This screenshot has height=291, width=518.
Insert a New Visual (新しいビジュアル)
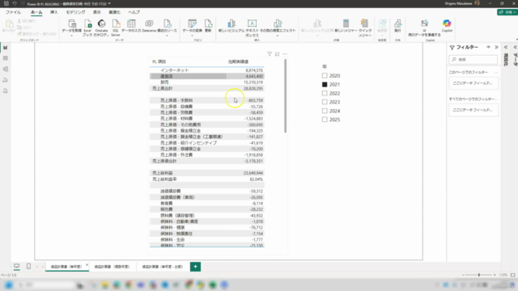(x=231, y=26)
